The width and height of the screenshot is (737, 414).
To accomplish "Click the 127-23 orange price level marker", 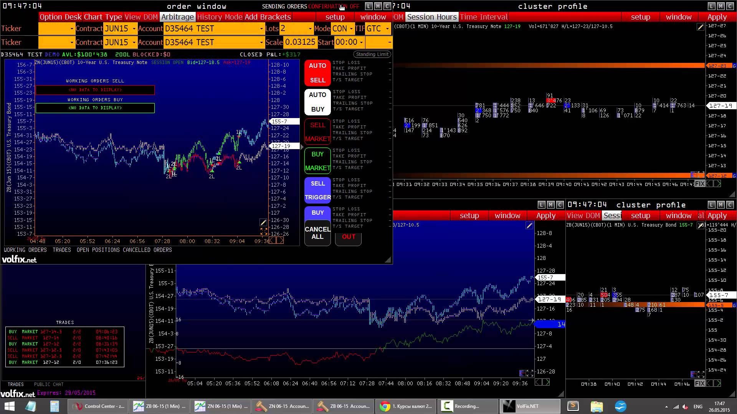I will coord(719,66).
